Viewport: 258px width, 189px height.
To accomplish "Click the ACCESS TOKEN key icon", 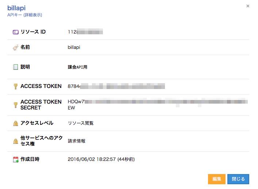I will [x=16, y=86].
